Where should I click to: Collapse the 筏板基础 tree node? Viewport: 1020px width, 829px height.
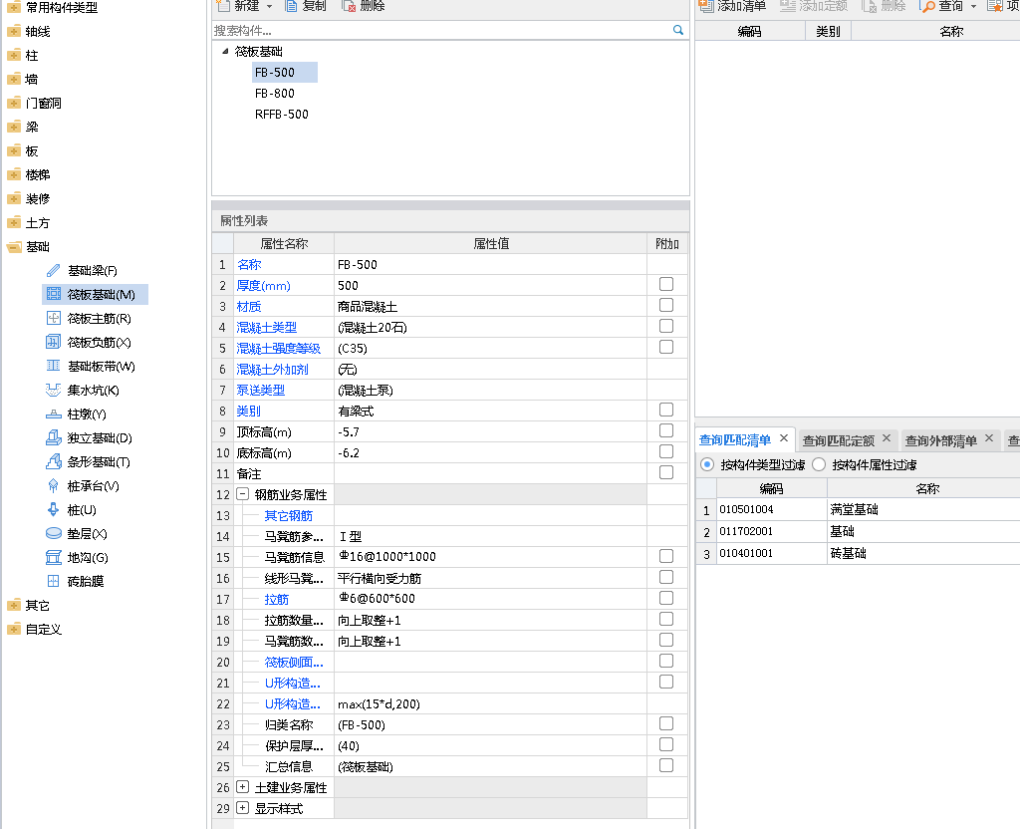click(225, 51)
